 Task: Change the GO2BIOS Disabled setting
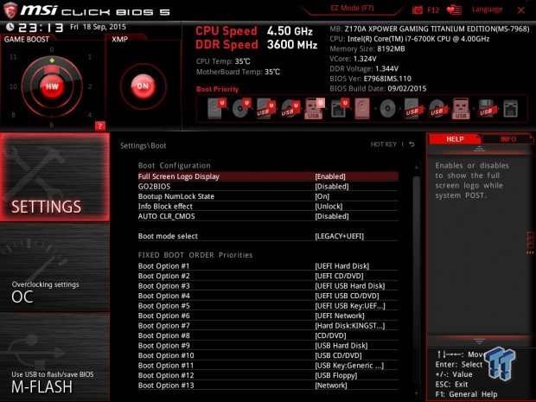coord(268,186)
